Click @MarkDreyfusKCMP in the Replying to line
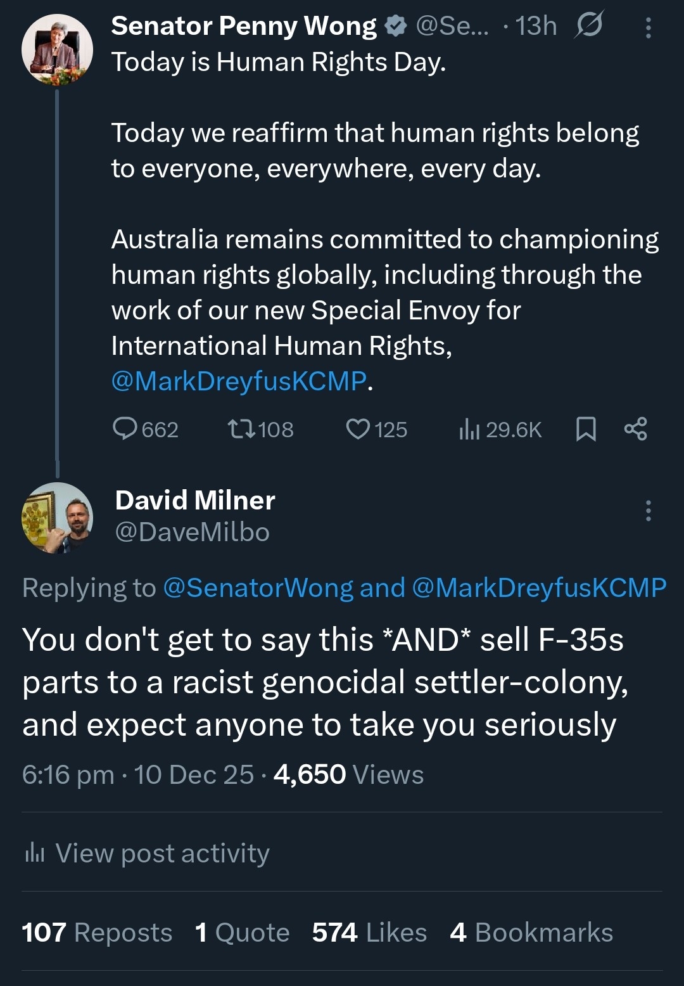The height and width of the screenshot is (986, 684). [539, 588]
